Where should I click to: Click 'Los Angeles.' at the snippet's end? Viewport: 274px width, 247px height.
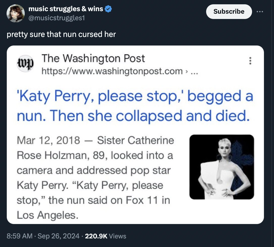47,215
